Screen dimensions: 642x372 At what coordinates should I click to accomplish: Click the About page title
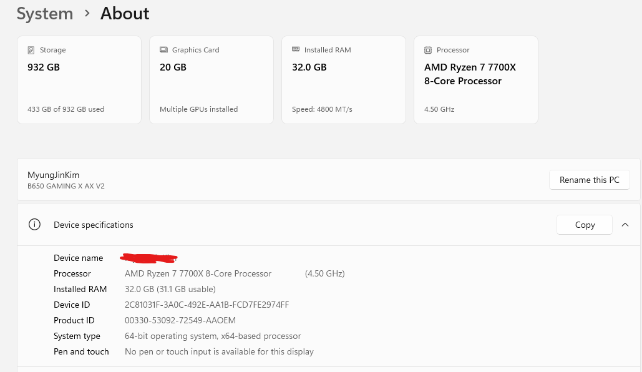[x=125, y=14]
